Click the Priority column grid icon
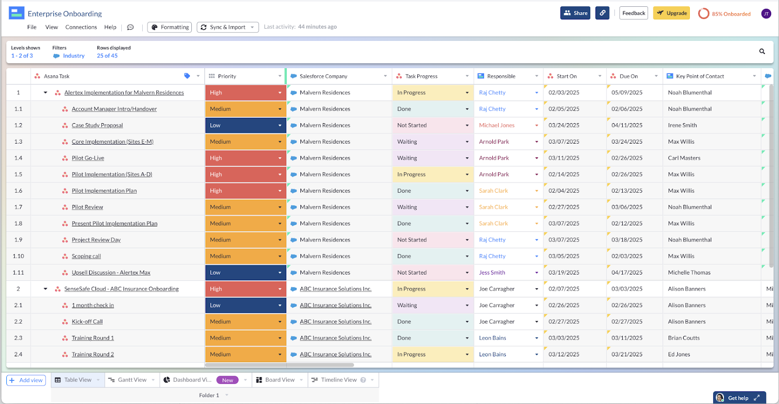The height and width of the screenshot is (404, 779). pyautogui.click(x=212, y=76)
